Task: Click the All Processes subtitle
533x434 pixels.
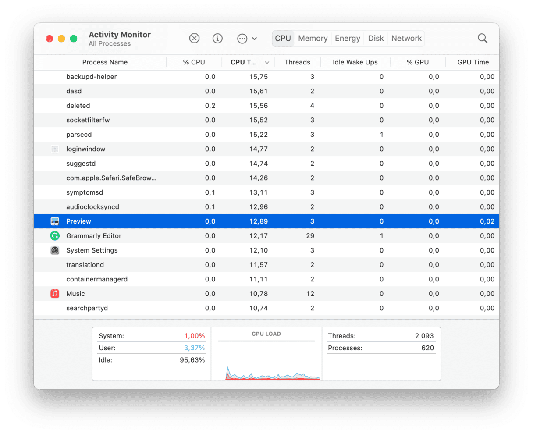Action: tap(110, 43)
